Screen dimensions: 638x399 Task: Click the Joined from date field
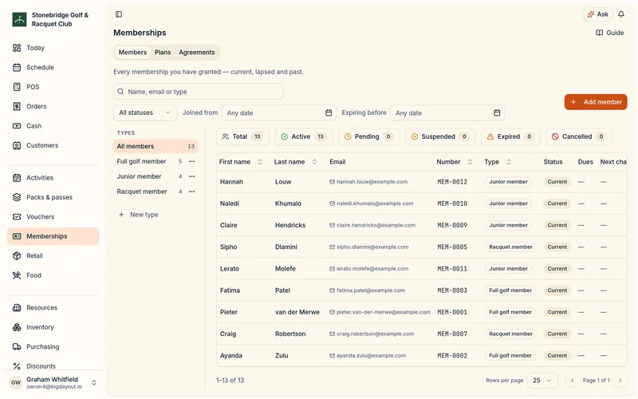[x=279, y=113]
